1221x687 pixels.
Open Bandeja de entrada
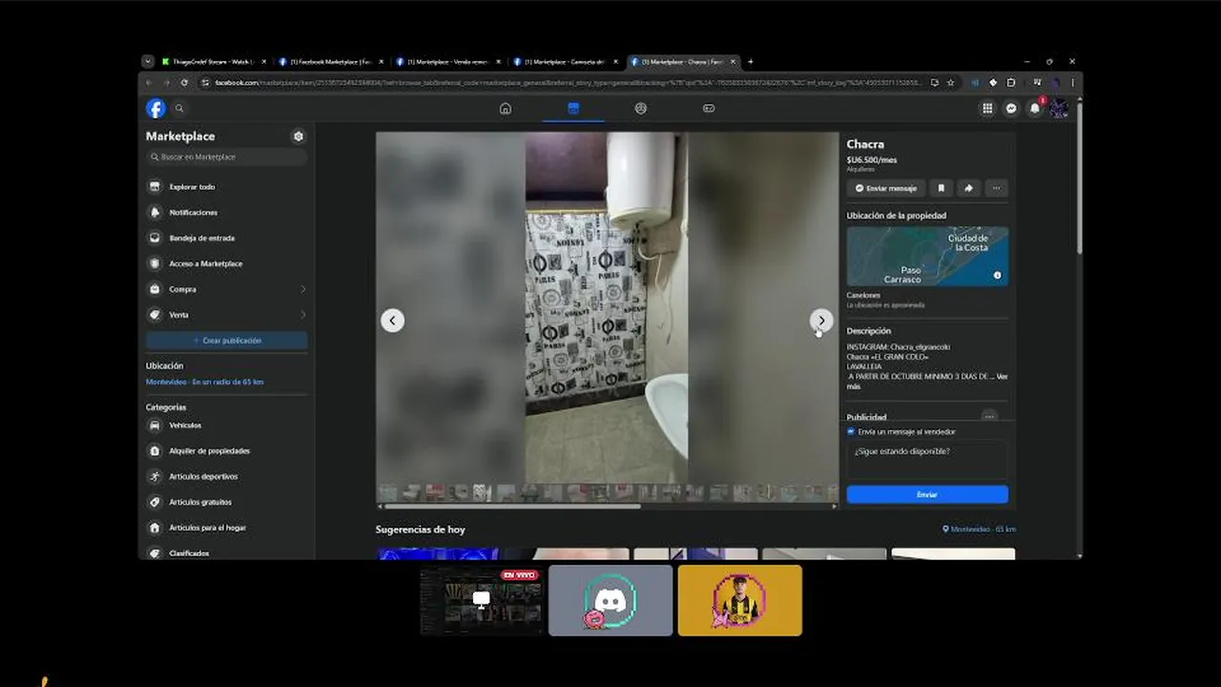(227, 239)
